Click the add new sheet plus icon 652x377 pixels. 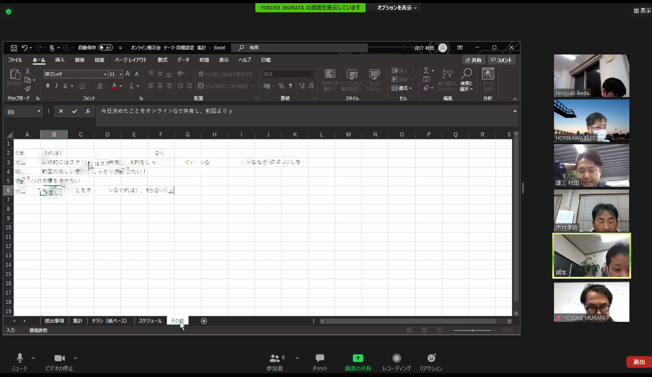(204, 321)
